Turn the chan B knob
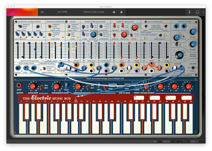Viewport: 212px width, 151px height. (x=193, y=32)
